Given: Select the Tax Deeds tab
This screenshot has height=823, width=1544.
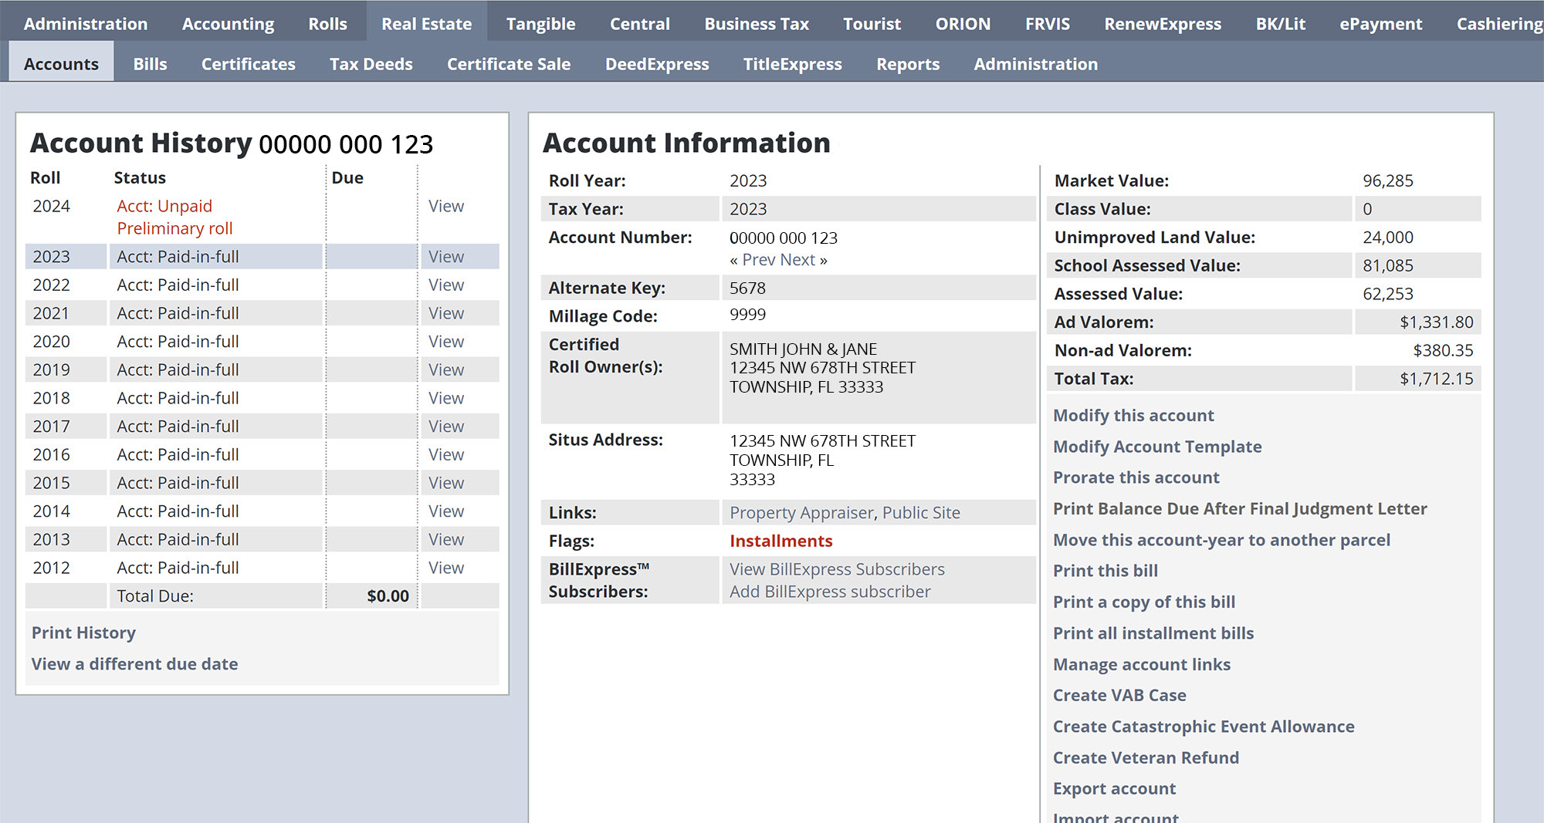Looking at the screenshot, I should point(371,64).
